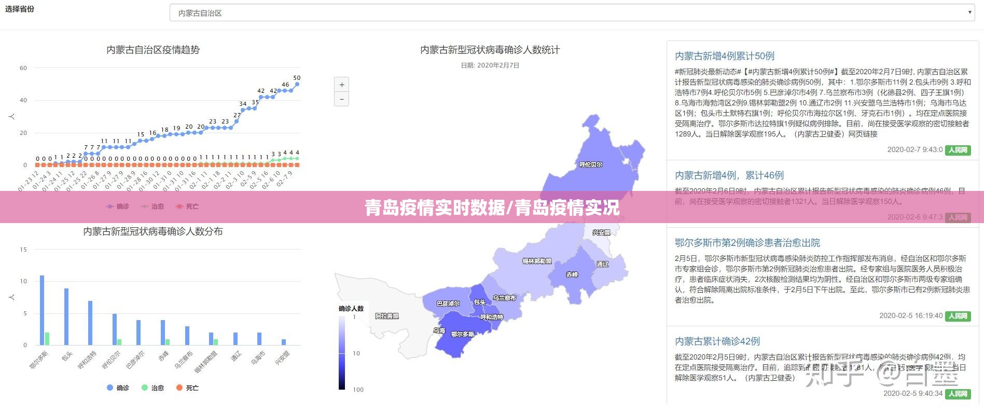
Task: Select 阿拉善盟 region on the map
Action: (x=386, y=316)
